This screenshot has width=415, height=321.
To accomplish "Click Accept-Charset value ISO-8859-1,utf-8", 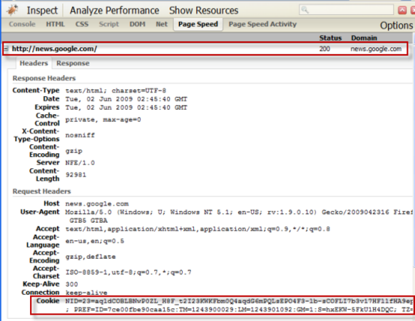I will pos(128,272).
